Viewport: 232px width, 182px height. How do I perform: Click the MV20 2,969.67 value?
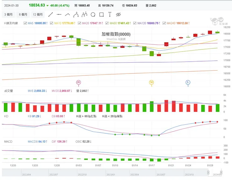[62, 91]
